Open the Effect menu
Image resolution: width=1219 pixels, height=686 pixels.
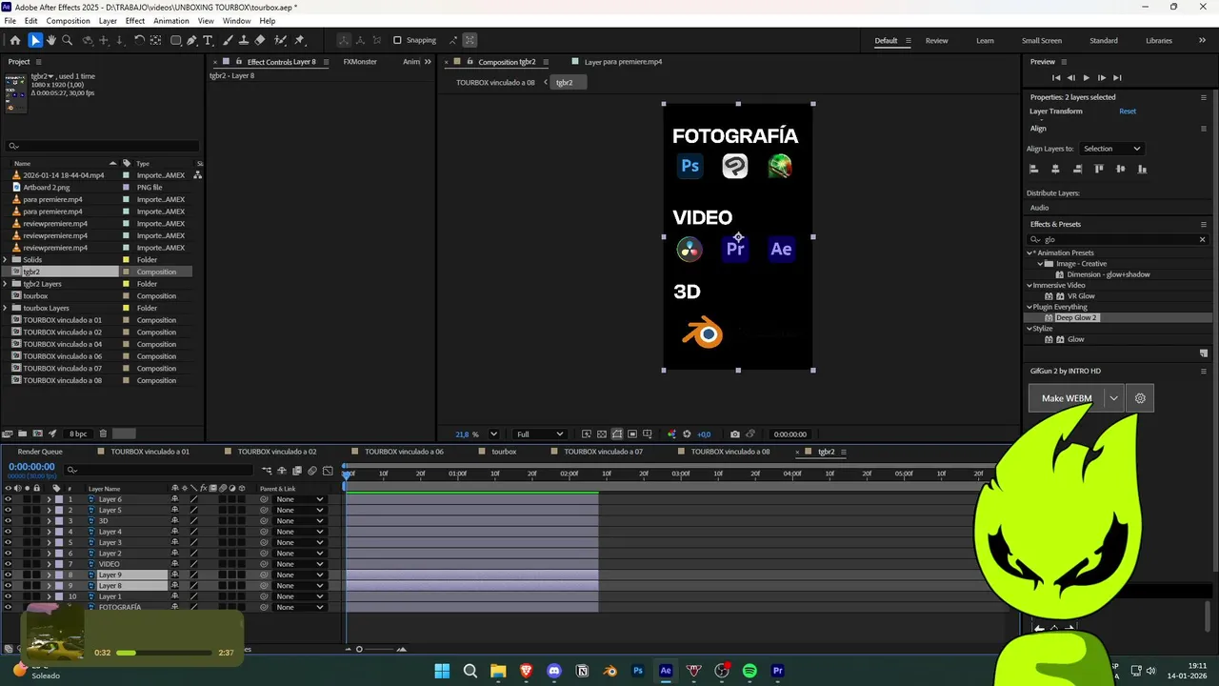tap(135, 21)
